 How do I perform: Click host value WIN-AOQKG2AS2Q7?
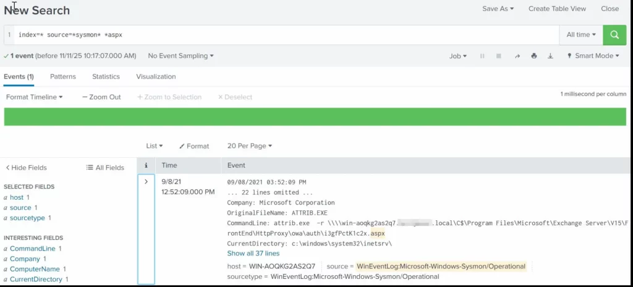[x=282, y=267]
